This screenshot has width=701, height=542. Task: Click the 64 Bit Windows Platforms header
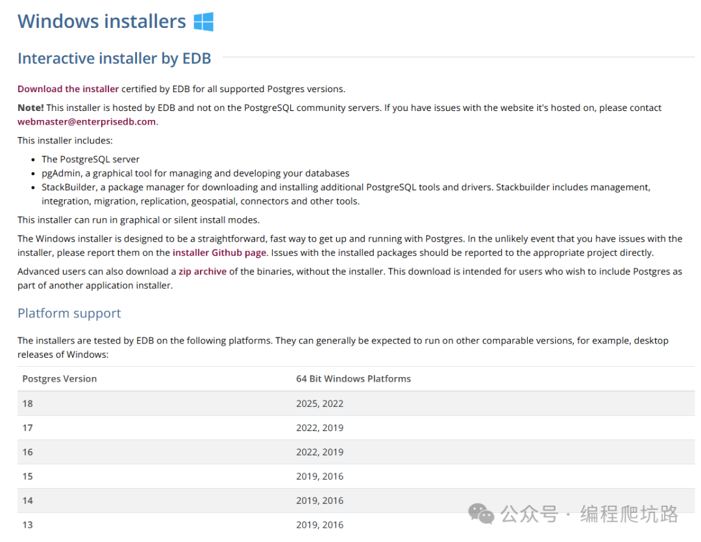(x=353, y=378)
